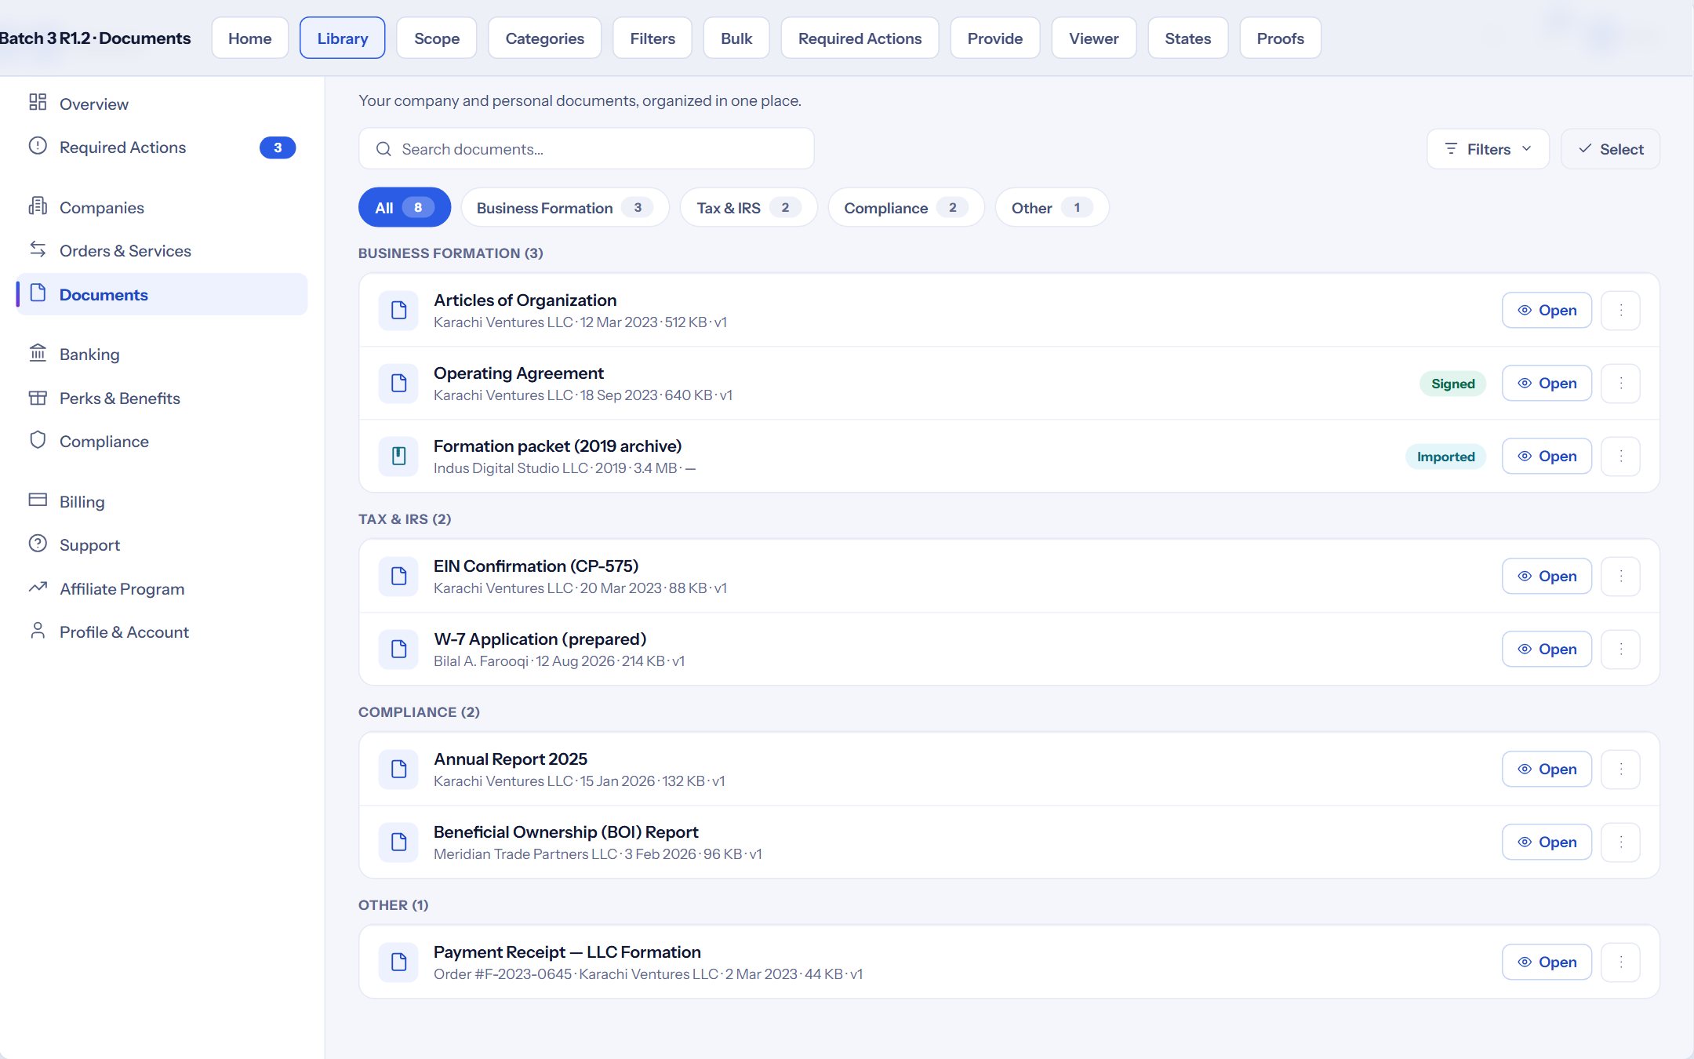
Task: Click the Overview grid icon in sidebar
Action: click(x=38, y=103)
